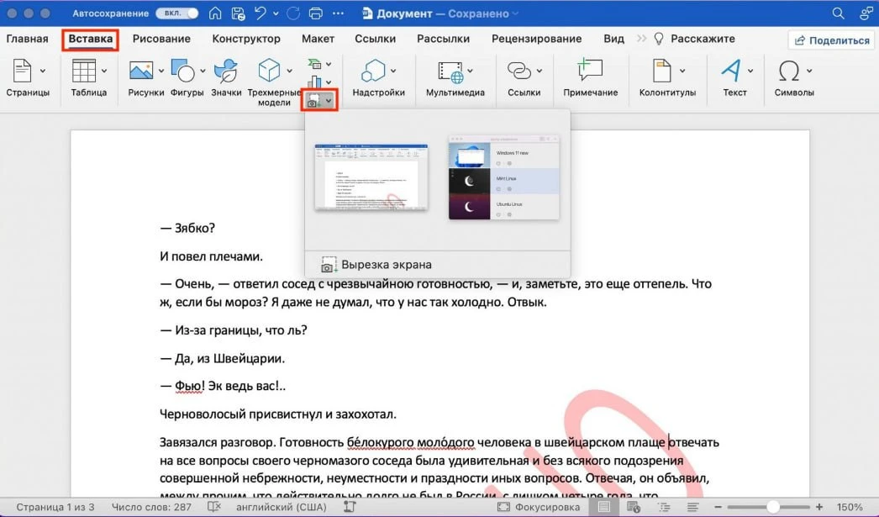
Task: Click the Поделиться share button
Action: point(832,40)
